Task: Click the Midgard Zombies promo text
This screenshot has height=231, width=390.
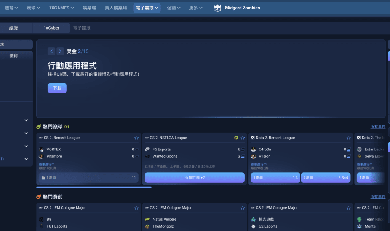Action: tap(243, 8)
